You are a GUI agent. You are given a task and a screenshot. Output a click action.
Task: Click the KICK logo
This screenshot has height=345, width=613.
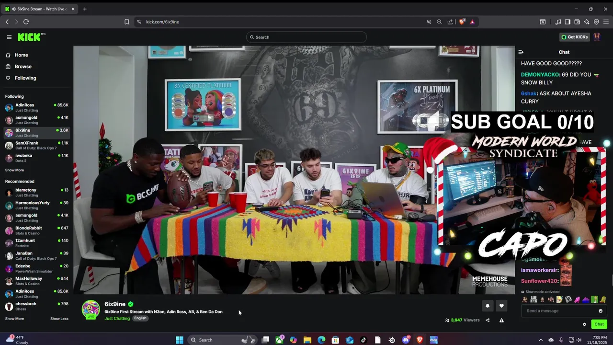pyautogui.click(x=31, y=37)
